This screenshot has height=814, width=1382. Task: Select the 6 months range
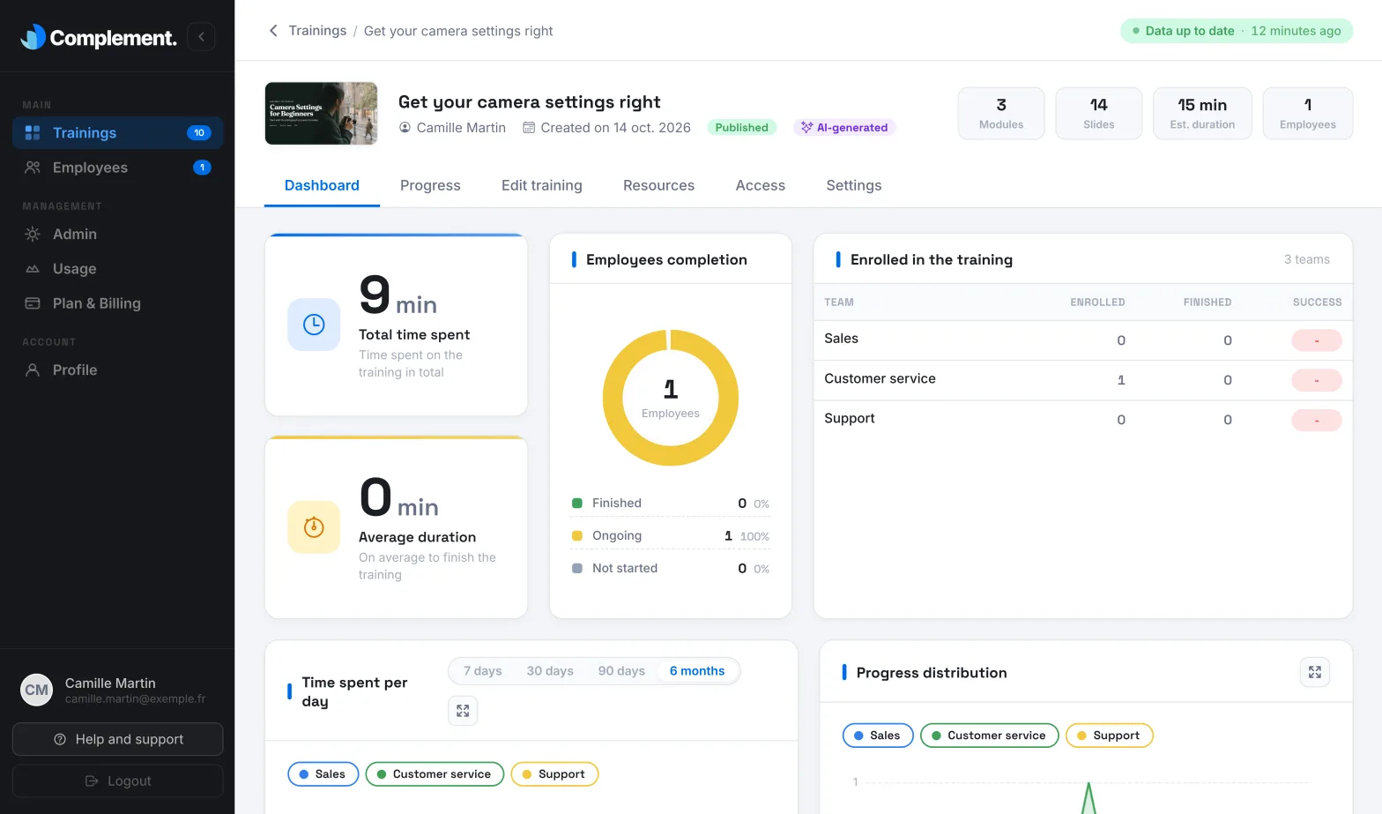pyautogui.click(x=697, y=671)
